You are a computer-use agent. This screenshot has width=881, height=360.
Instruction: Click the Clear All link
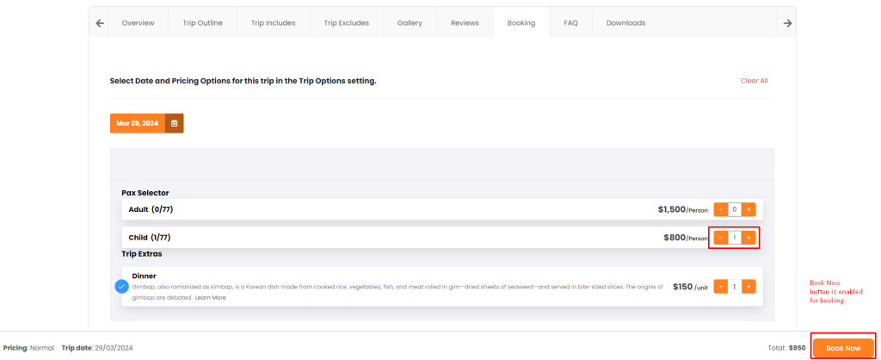754,81
